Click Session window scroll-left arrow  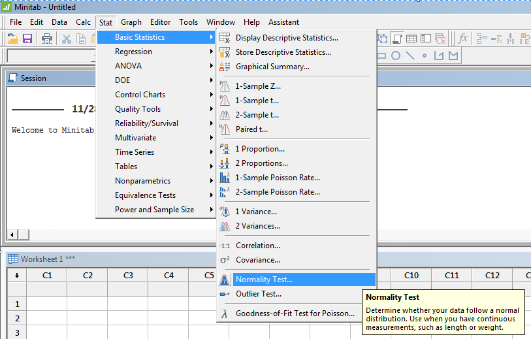coord(12,234)
